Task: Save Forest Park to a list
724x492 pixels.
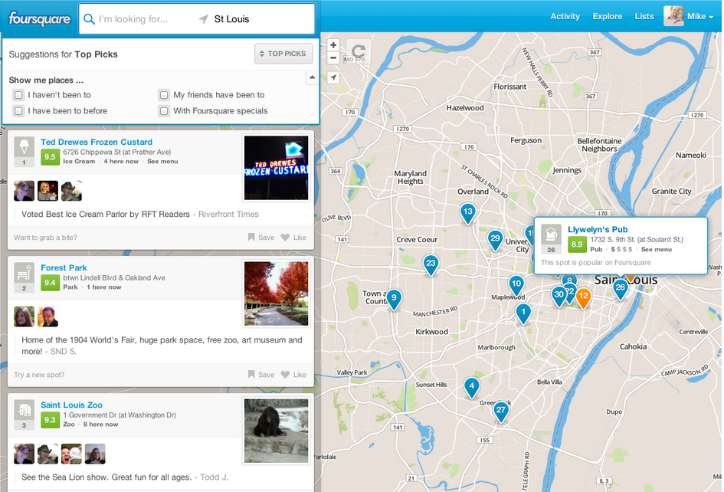Action: 261,375
